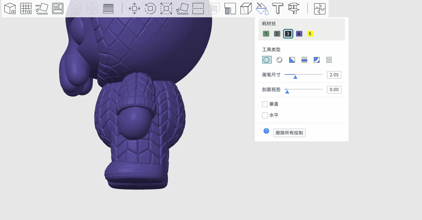Open Variable layer height tool

coord(108,9)
